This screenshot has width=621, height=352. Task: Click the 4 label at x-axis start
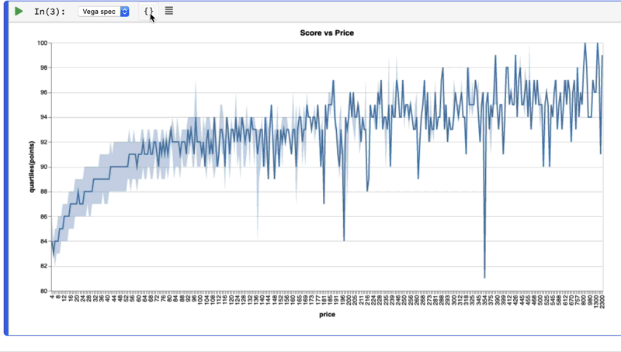[52, 296]
